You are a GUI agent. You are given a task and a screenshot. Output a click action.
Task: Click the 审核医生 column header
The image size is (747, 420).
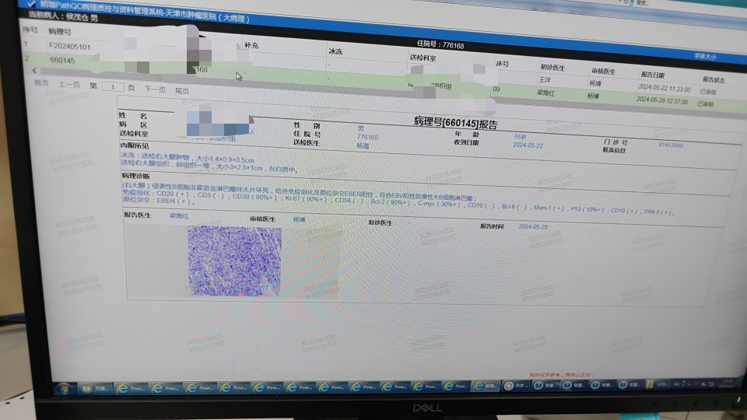coord(603,72)
